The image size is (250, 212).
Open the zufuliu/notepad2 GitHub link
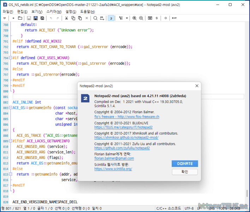coord(122,148)
